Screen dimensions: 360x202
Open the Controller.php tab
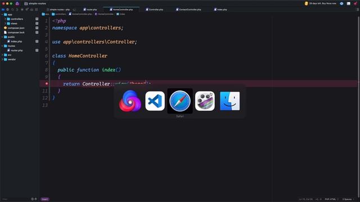[x=154, y=10]
